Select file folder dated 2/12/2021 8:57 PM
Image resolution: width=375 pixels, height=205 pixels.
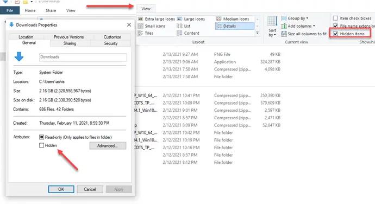click(x=208, y=155)
